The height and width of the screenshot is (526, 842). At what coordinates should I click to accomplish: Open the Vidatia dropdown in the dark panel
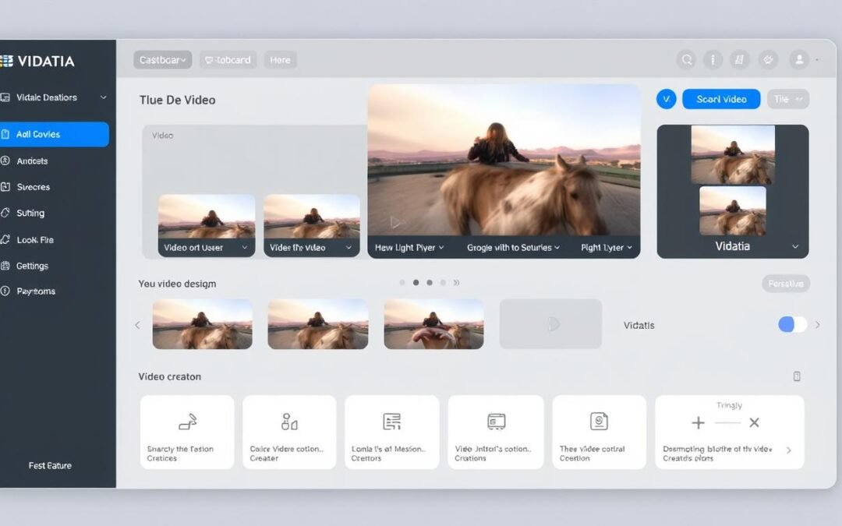794,246
